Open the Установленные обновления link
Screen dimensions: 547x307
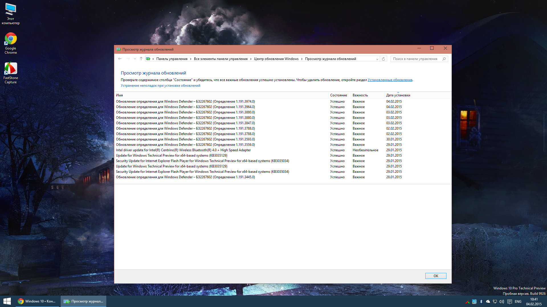pos(390,80)
